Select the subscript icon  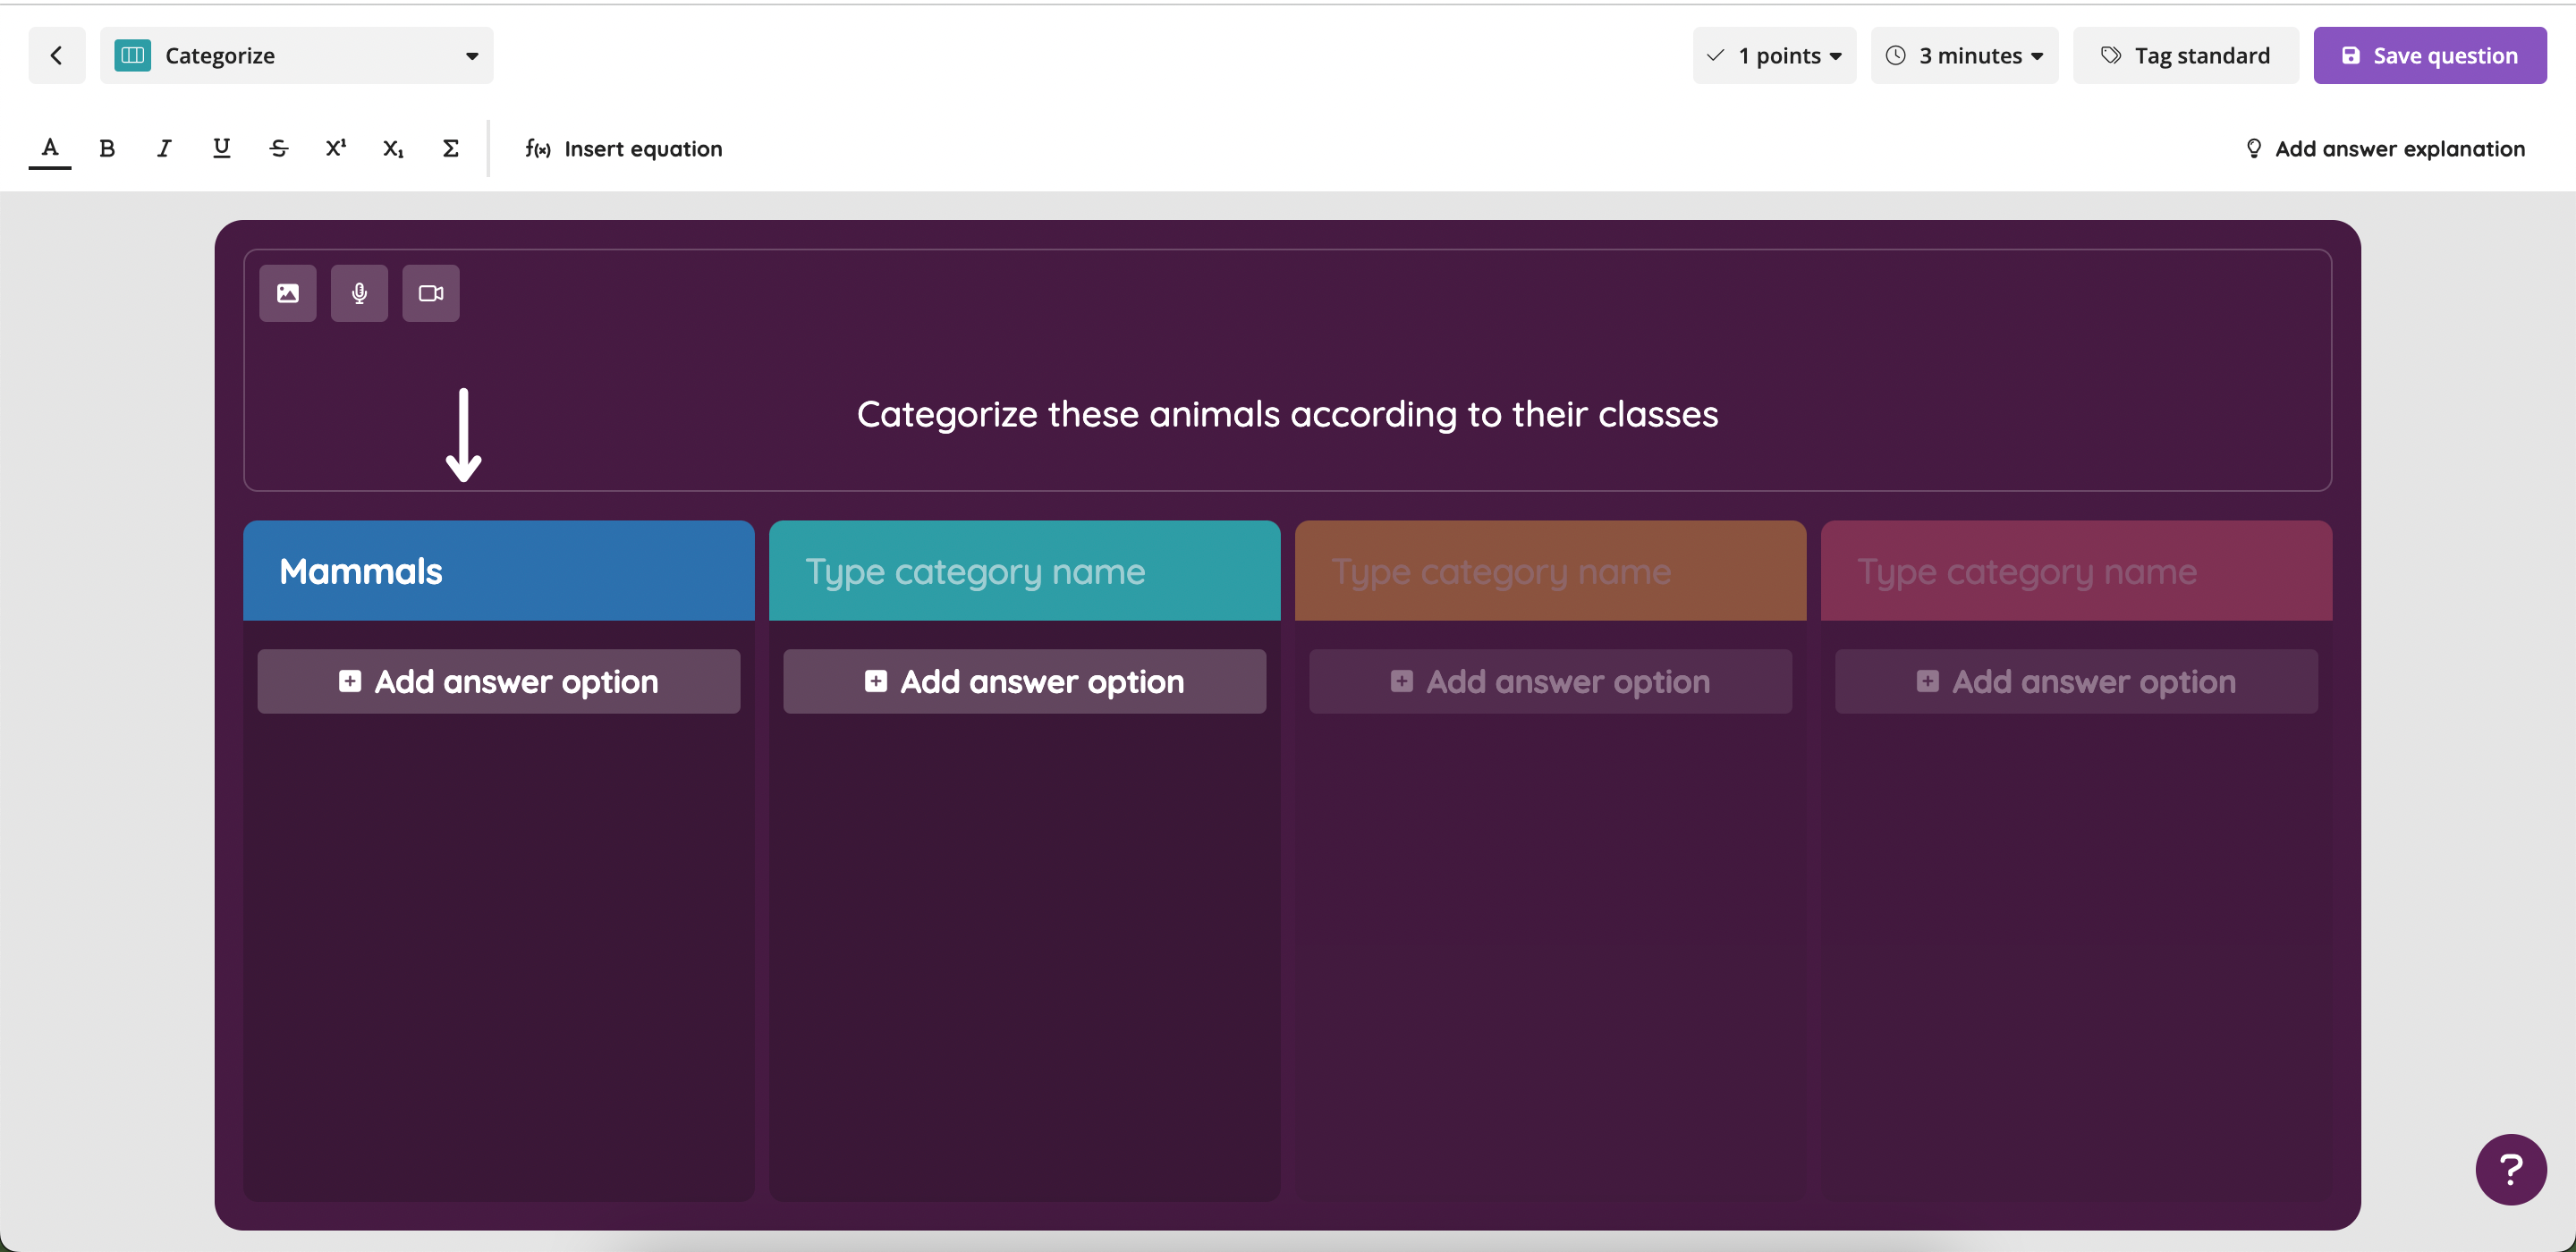[x=393, y=148]
